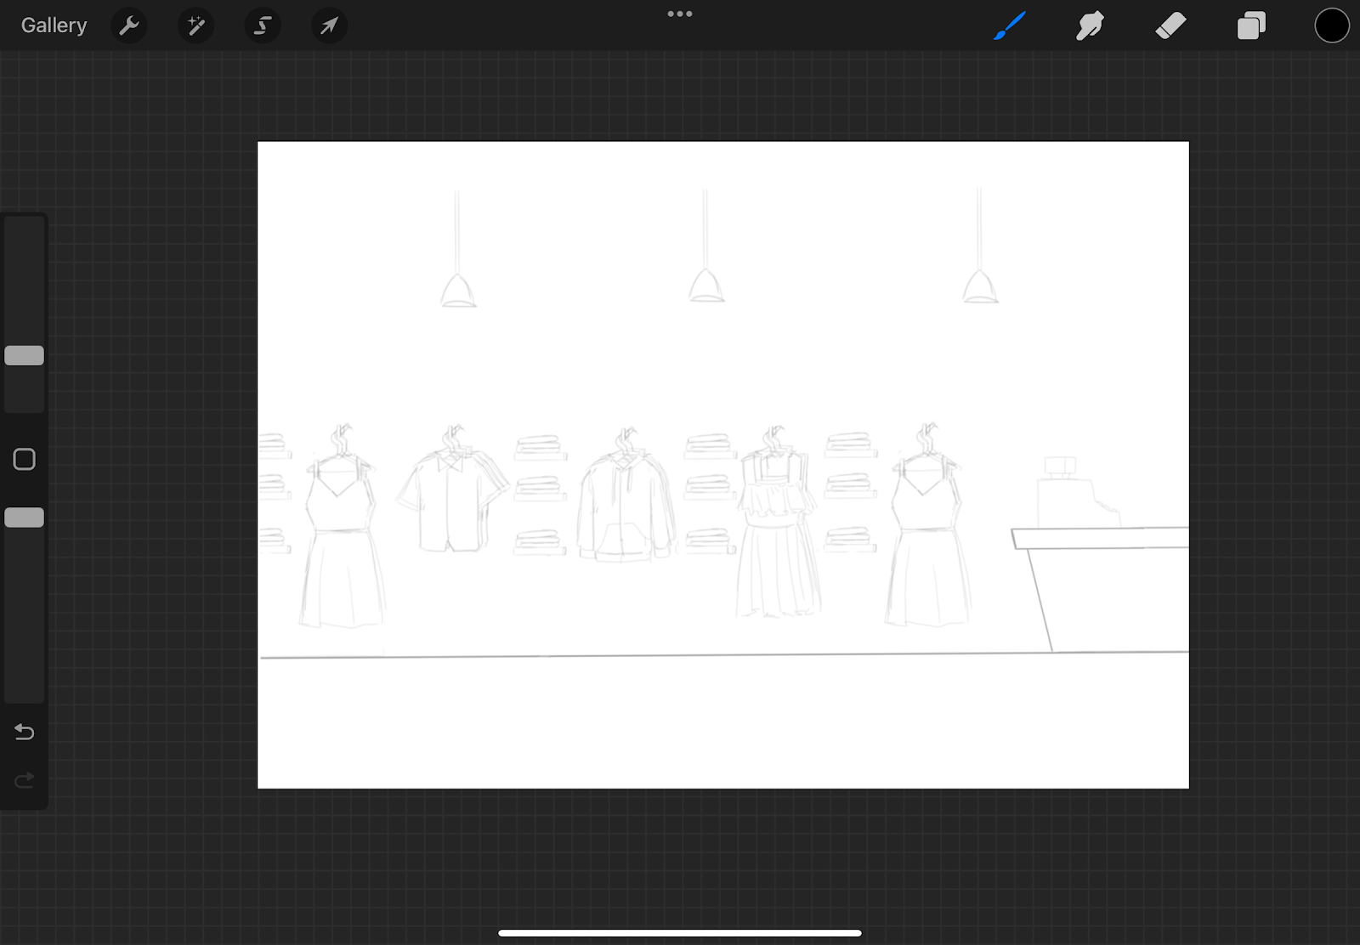
Task: Redo the last undone action
Action: (x=25, y=780)
